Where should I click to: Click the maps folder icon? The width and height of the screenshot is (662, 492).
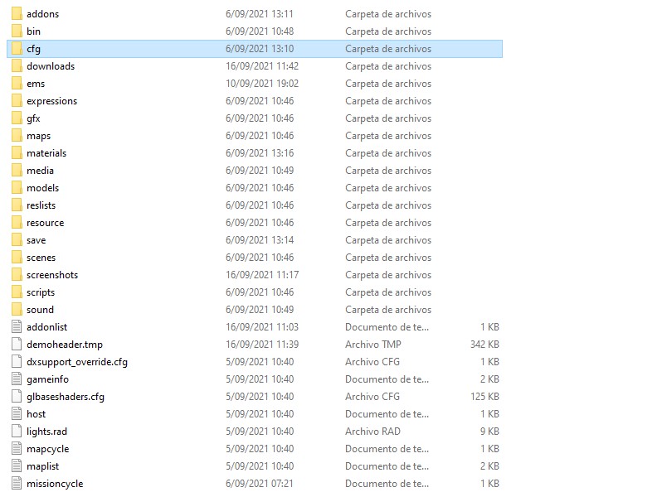click(x=17, y=136)
